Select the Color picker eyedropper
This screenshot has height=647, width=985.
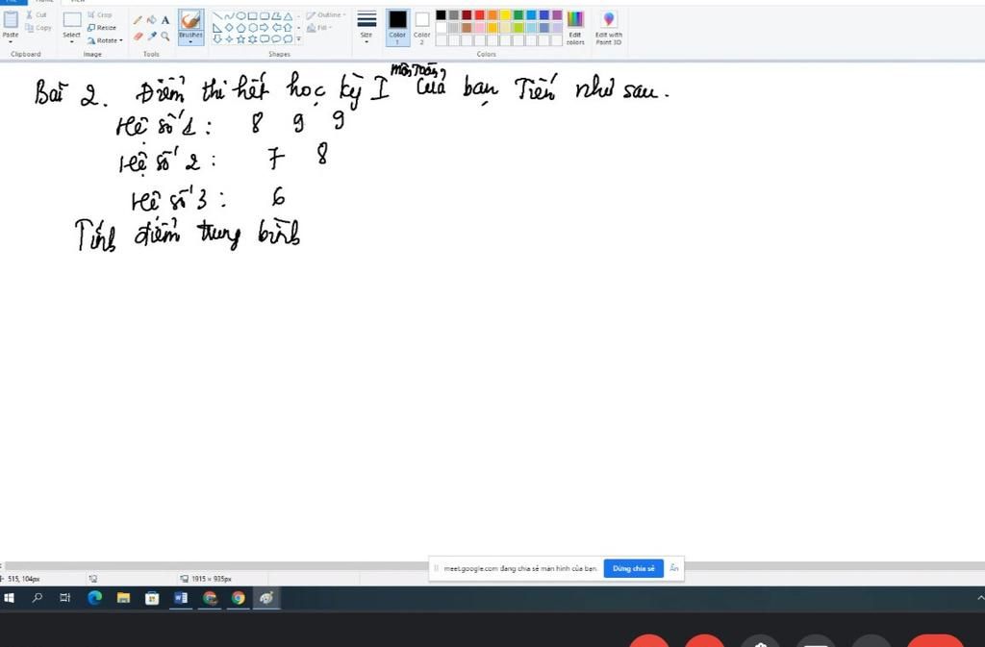tap(151, 37)
